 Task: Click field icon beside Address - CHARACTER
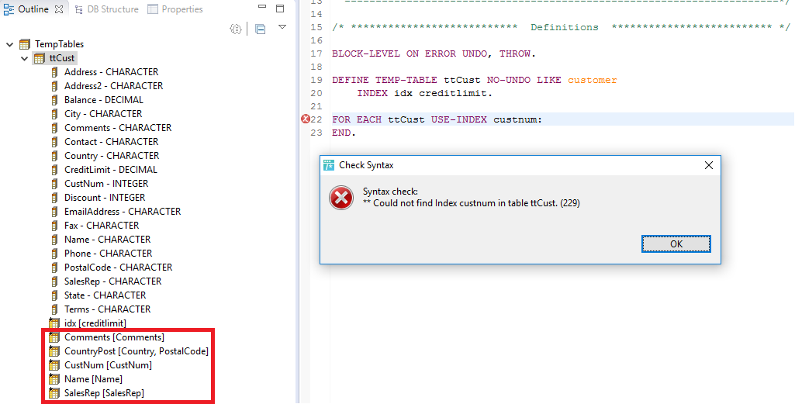tap(54, 72)
